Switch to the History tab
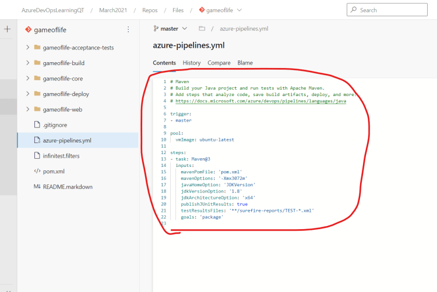This screenshot has height=292, width=437. [x=192, y=63]
